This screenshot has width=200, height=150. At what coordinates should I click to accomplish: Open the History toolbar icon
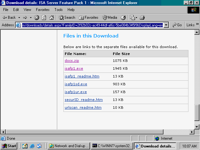pyautogui.click(x=123, y=17)
